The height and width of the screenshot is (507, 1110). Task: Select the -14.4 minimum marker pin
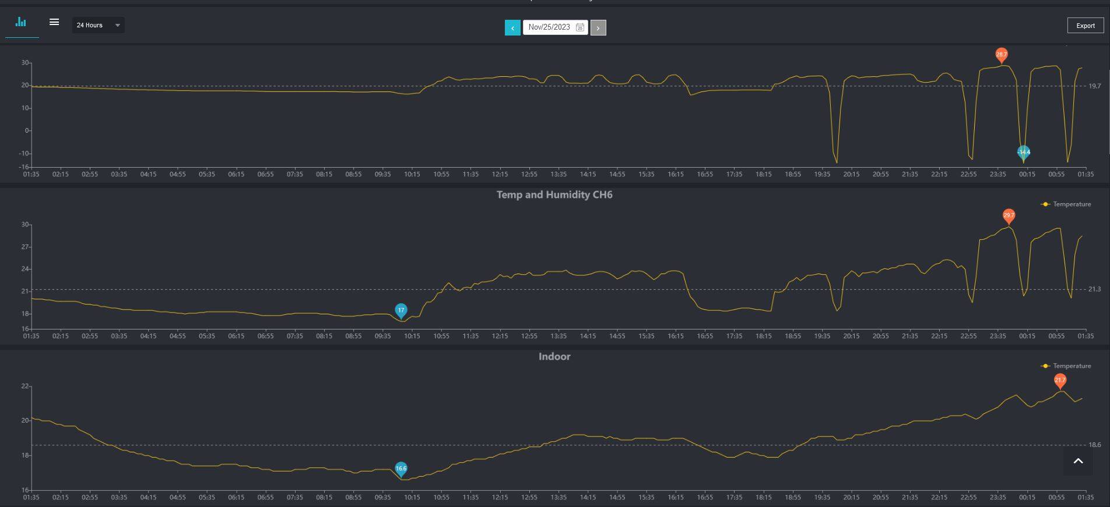(x=1024, y=152)
